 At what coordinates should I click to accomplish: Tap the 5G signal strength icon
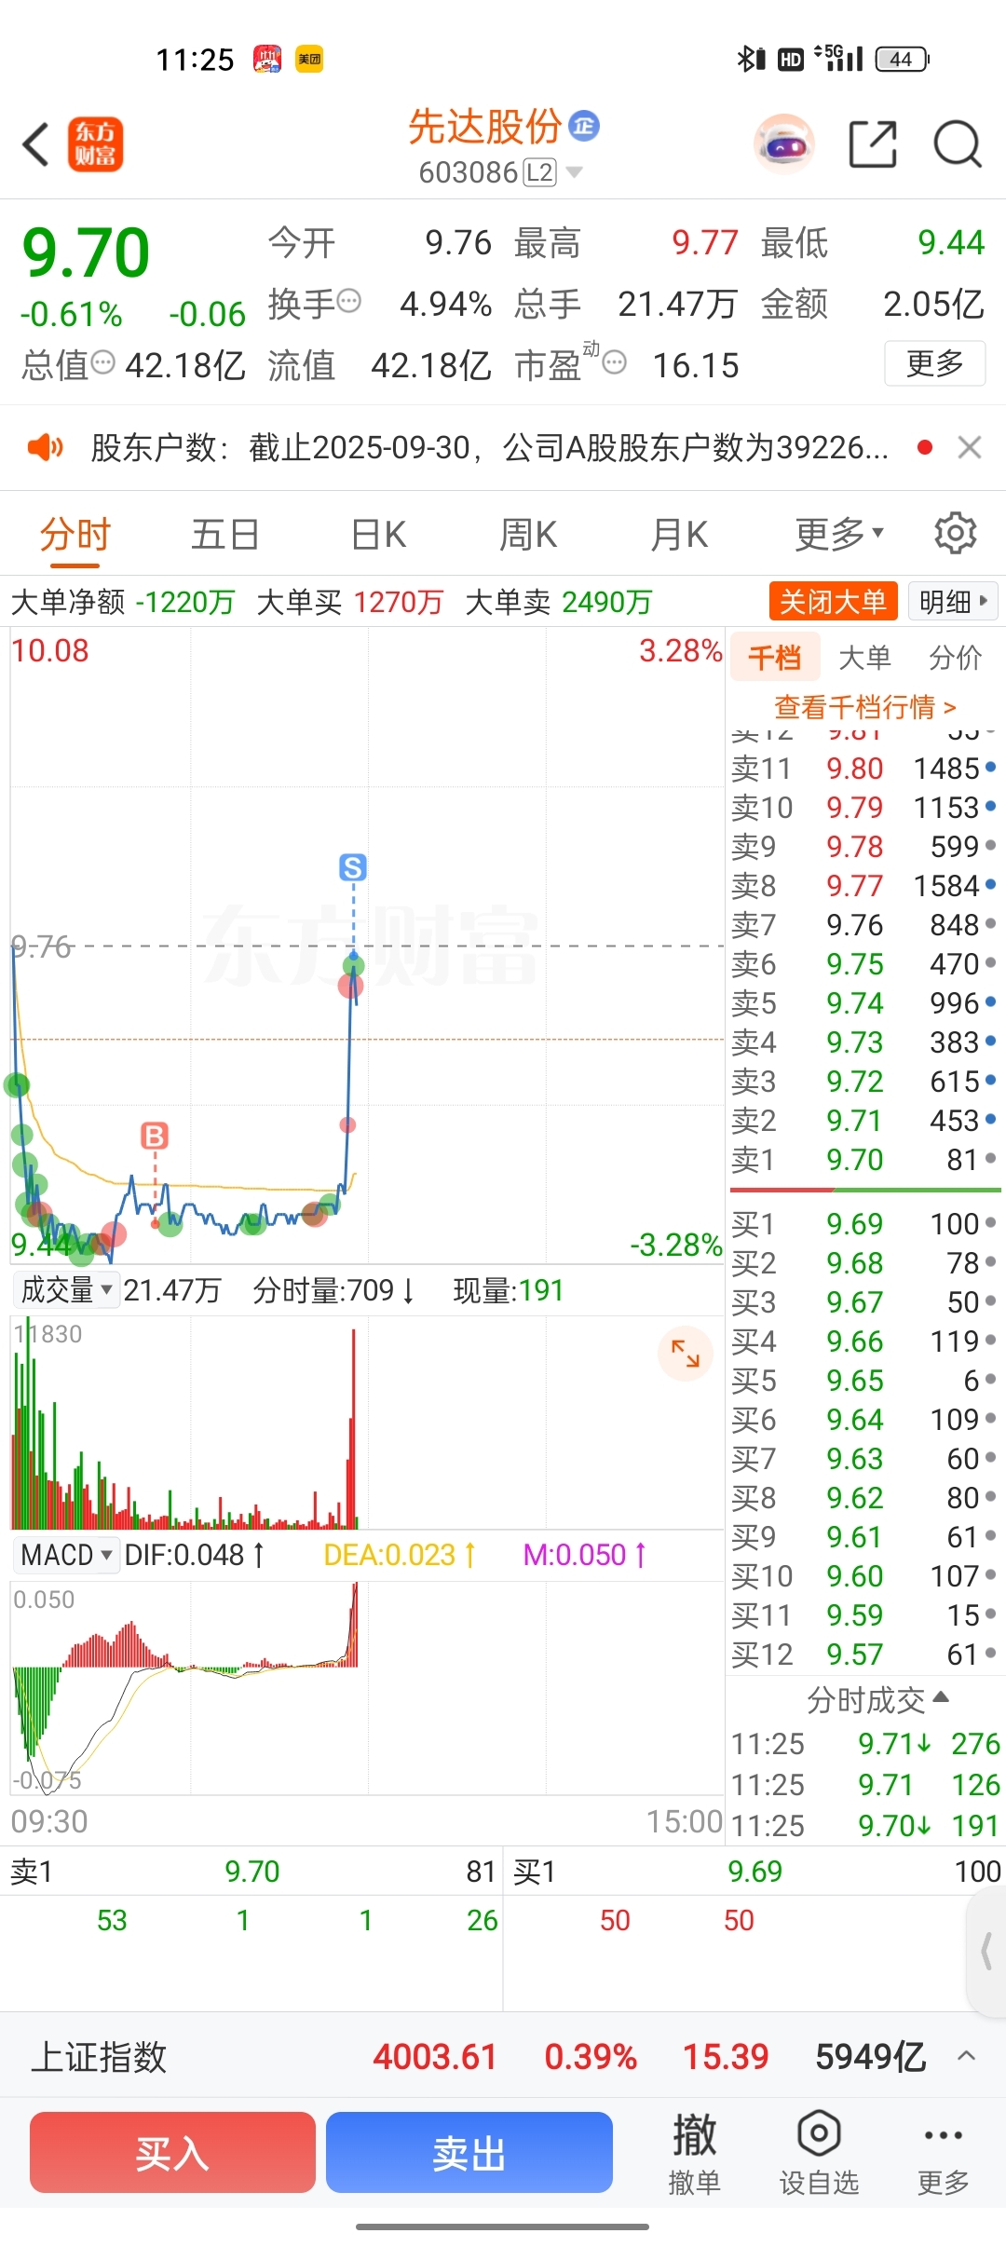point(838,58)
